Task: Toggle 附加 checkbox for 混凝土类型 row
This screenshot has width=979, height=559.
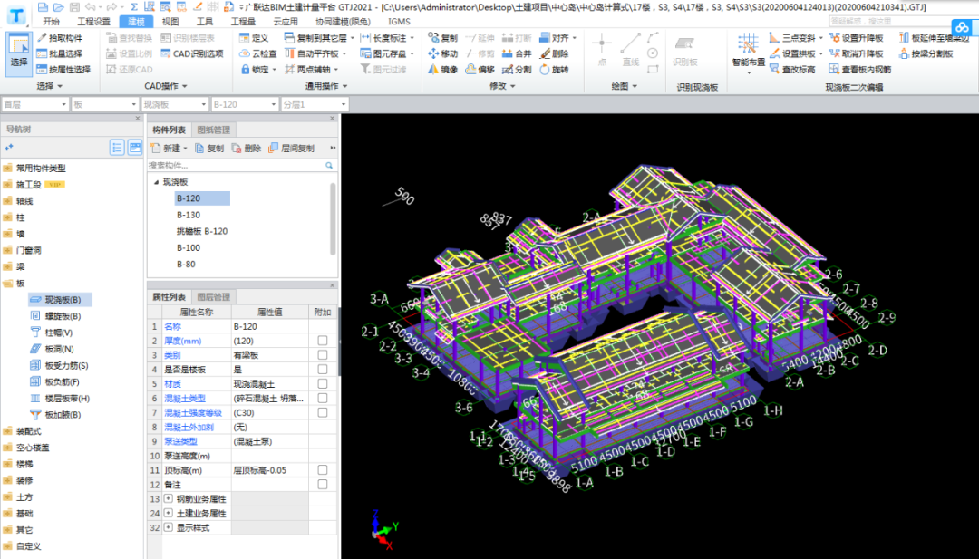Action: (x=322, y=398)
